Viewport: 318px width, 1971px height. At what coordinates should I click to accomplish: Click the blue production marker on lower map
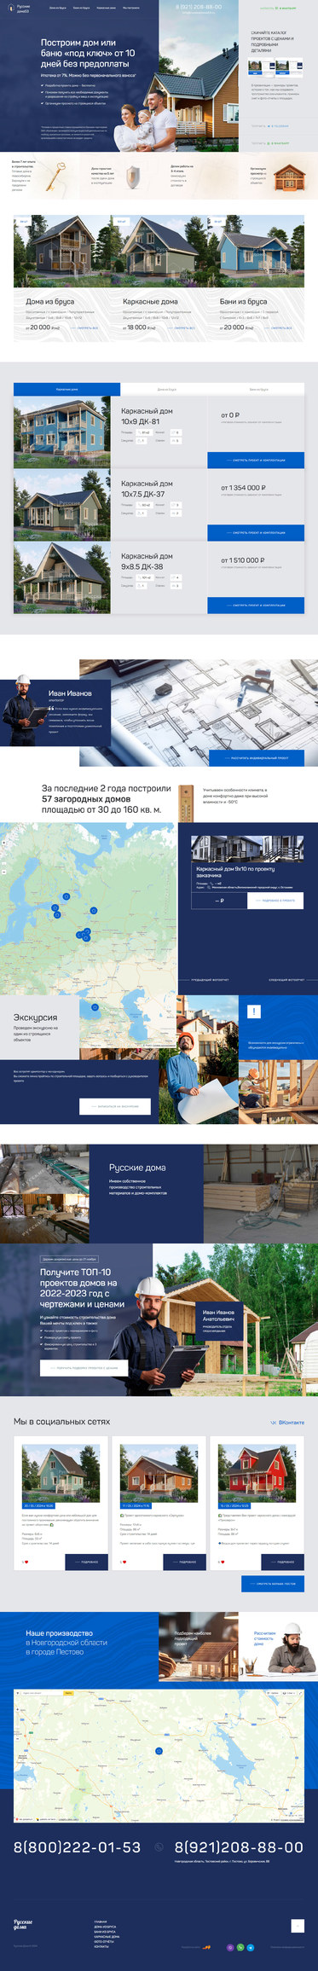coord(159,1751)
